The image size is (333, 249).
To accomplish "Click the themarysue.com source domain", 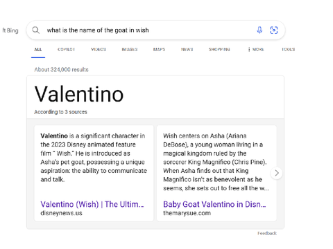I will coord(187,213).
